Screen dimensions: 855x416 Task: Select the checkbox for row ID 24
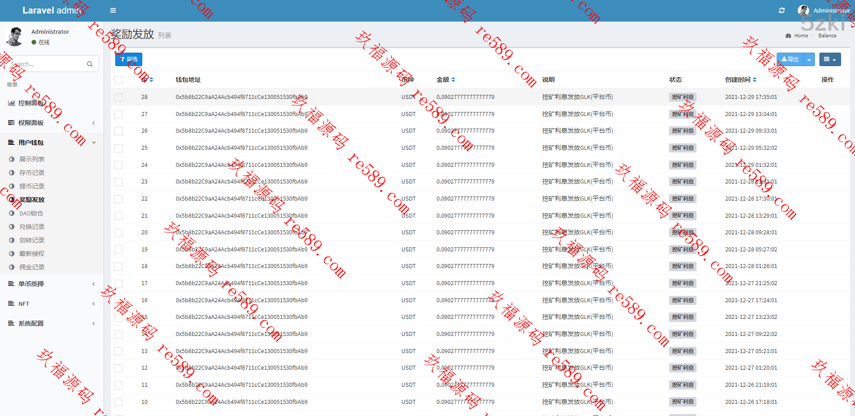coord(118,165)
